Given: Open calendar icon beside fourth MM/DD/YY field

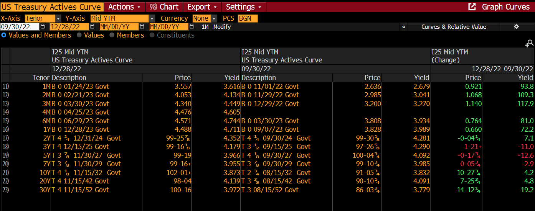Looking at the screenshot, I should 192,27.
